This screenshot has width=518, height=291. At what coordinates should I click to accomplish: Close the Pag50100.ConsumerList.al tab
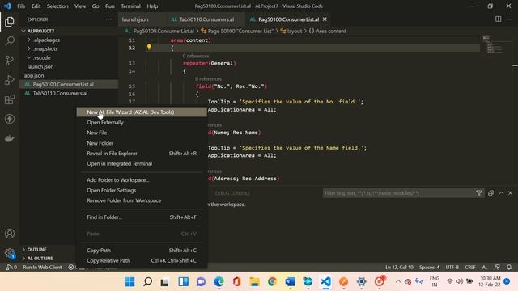pyautogui.click(x=325, y=19)
